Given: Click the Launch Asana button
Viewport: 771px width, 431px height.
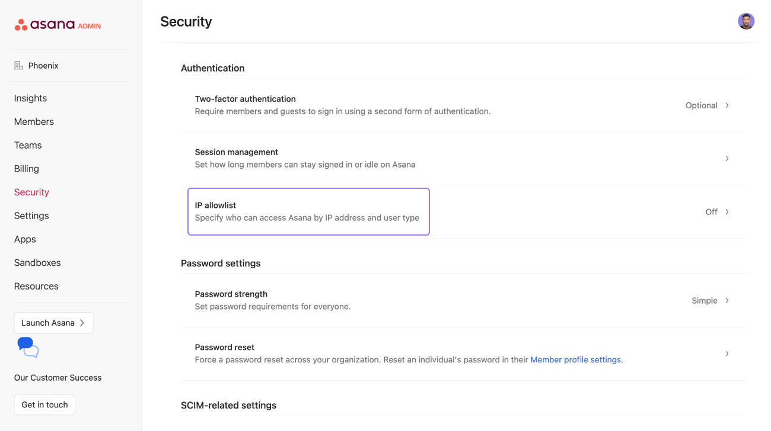Looking at the screenshot, I should (x=53, y=323).
